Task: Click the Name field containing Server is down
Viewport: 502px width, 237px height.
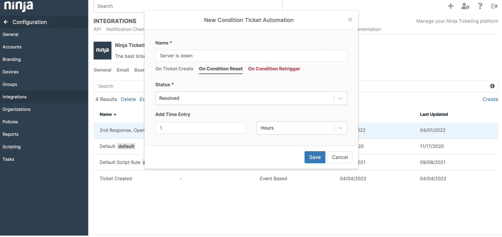Action: (251, 56)
